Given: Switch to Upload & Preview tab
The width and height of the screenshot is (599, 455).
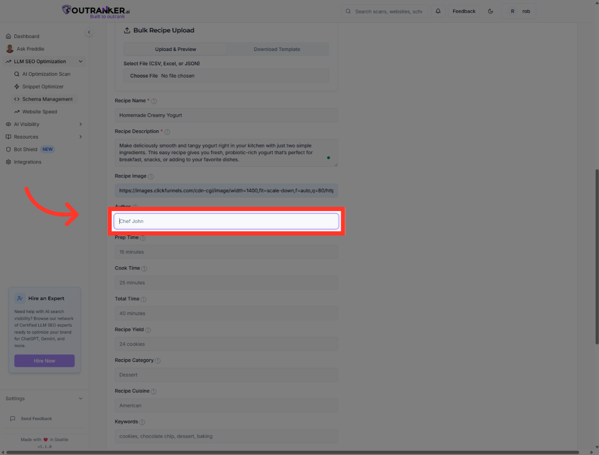Looking at the screenshot, I should 175,49.
